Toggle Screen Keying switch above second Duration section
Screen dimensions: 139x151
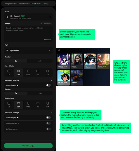pos(48,85)
